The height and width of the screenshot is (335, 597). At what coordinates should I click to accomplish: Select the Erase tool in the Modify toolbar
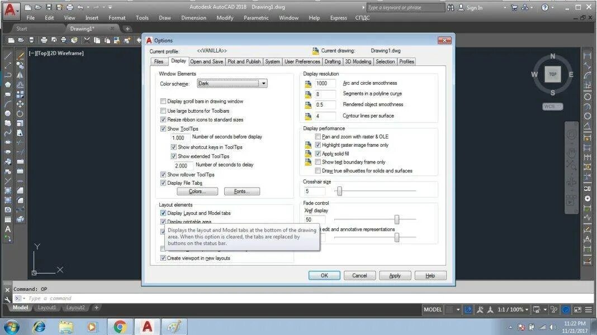(20, 56)
